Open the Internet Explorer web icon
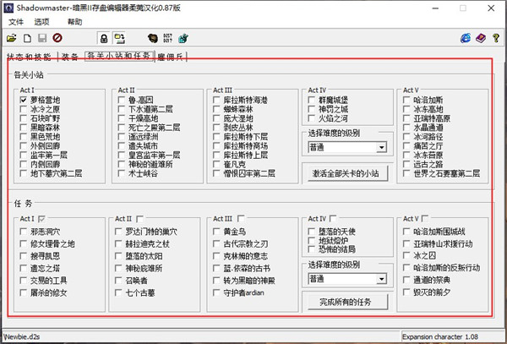The image size is (507, 344). [x=466, y=38]
